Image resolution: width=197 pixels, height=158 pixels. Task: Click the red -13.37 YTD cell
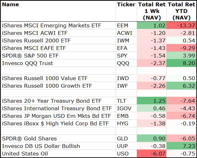[x=182, y=25]
